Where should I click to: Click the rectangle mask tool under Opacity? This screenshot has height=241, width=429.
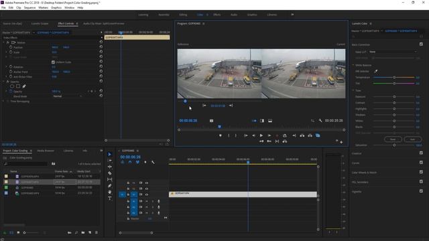[x=18, y=86]
